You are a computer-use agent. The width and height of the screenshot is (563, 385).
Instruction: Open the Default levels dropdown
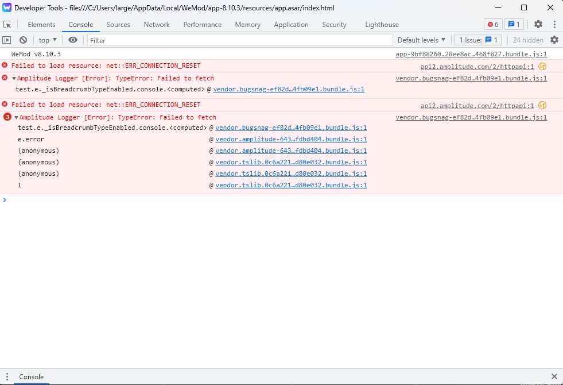(421, 40)
